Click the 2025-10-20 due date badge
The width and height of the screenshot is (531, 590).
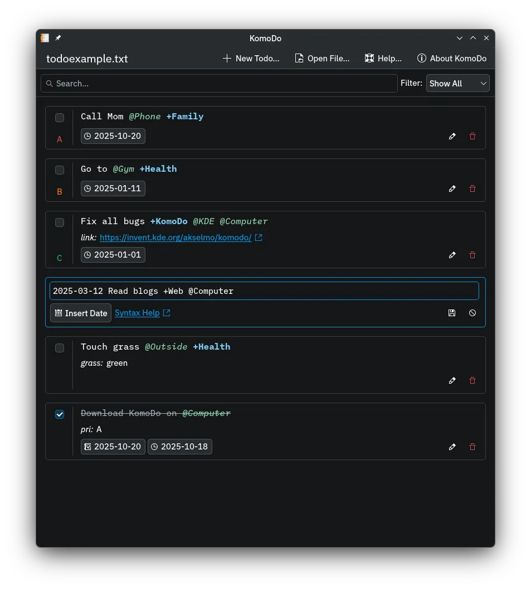(x=113, y=136)
